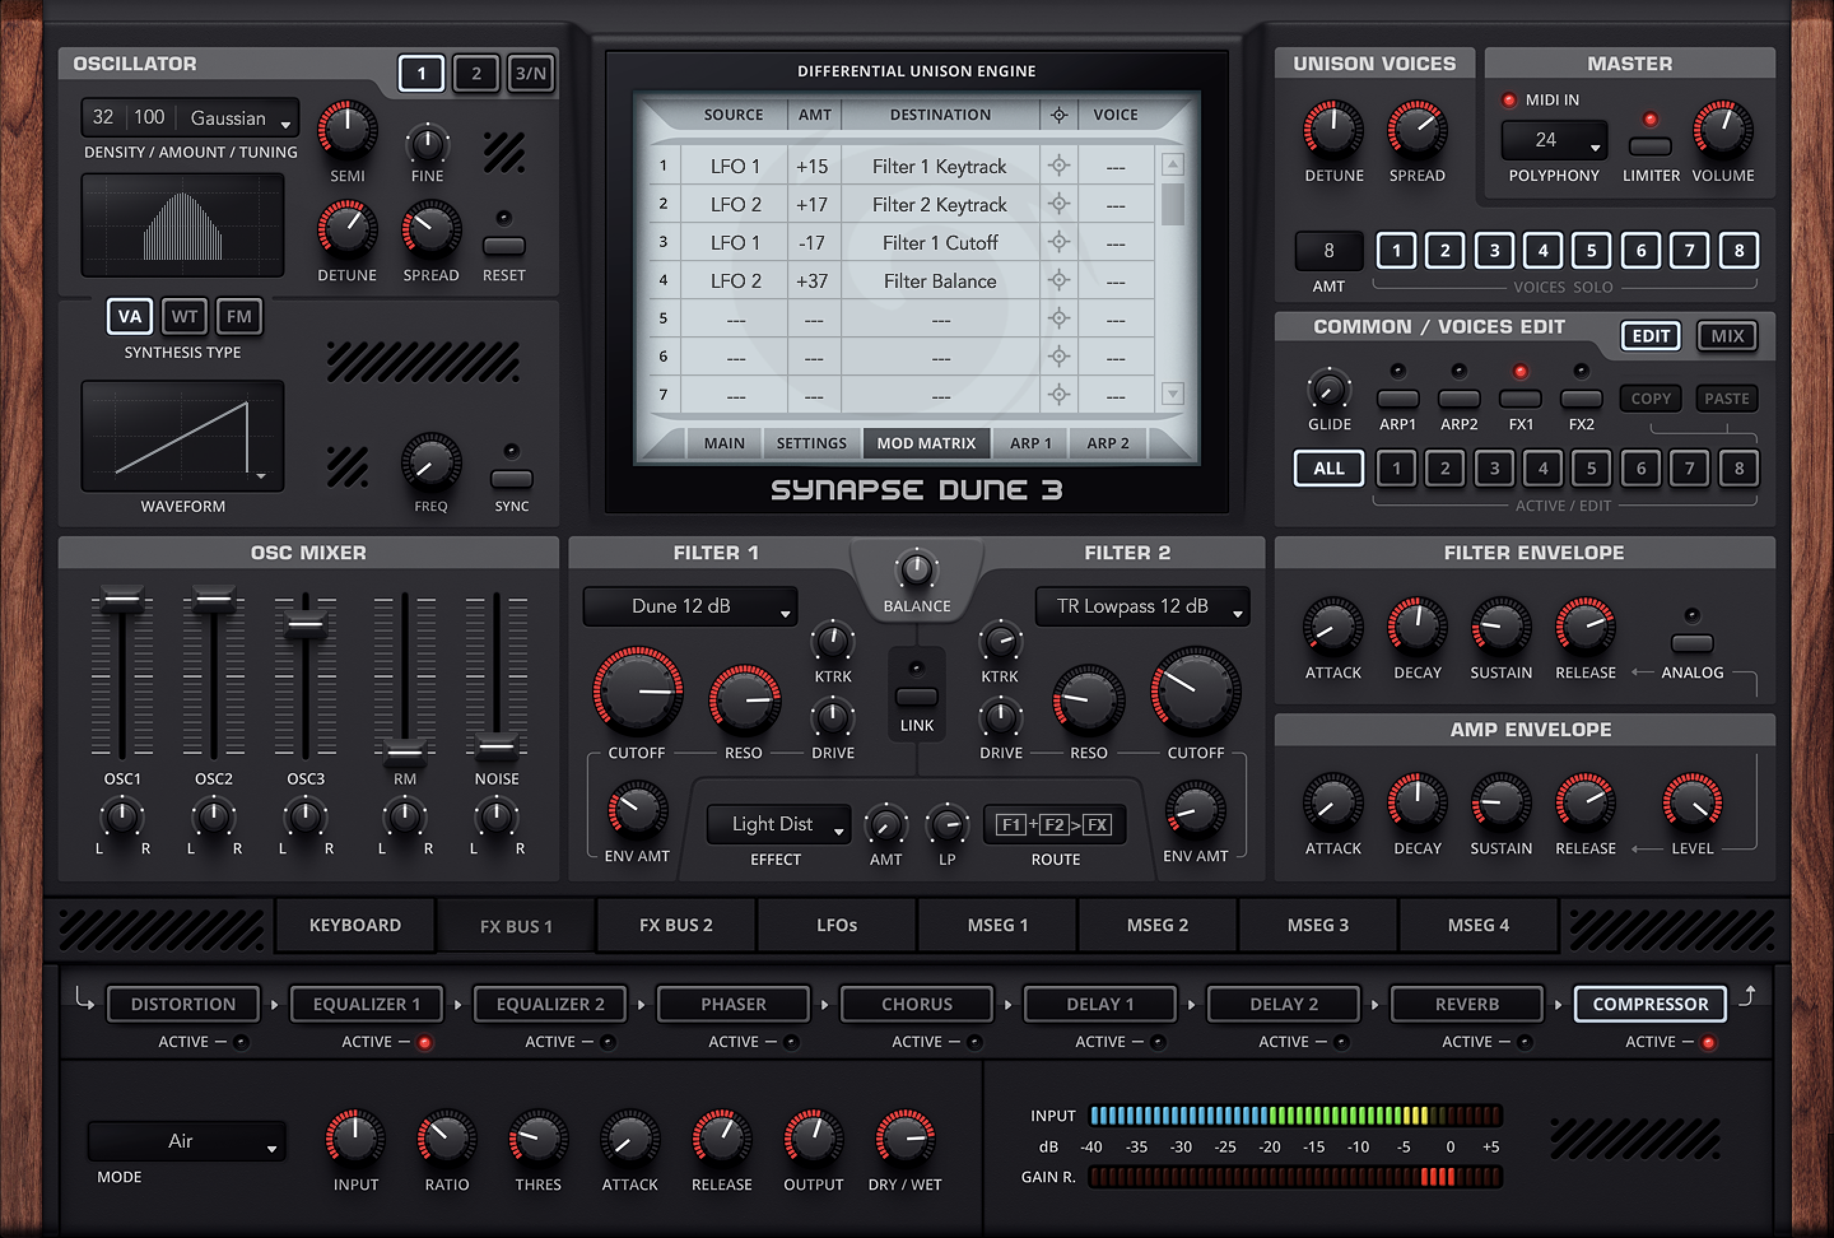Open the LFOs tab
The width and height of the screenshot is (1834, 1238).
837,925
